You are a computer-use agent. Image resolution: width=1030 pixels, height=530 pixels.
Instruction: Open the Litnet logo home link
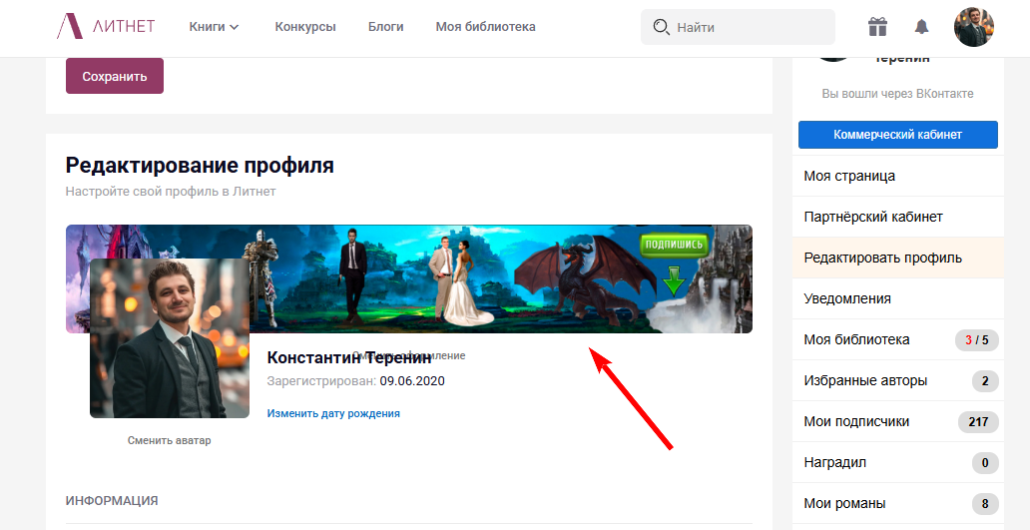106,26
